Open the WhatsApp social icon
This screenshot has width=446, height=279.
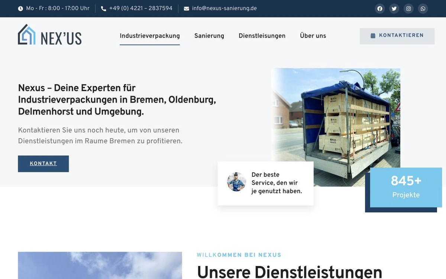[x=423, y=9]
